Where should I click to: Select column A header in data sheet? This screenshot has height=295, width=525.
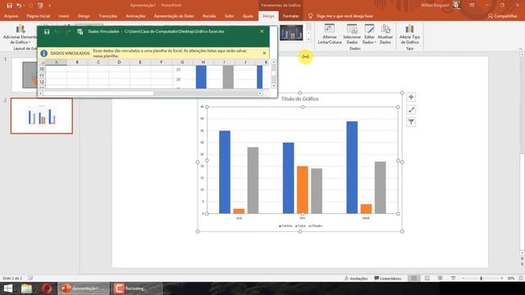pos(57,62)
